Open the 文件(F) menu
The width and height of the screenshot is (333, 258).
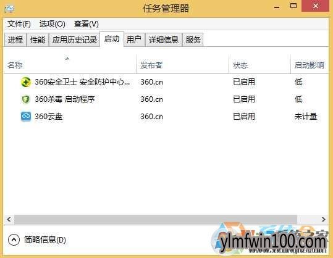[x=19, y=24]
